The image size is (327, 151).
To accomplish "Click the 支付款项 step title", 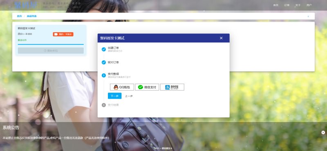I will tap(113, 74).
